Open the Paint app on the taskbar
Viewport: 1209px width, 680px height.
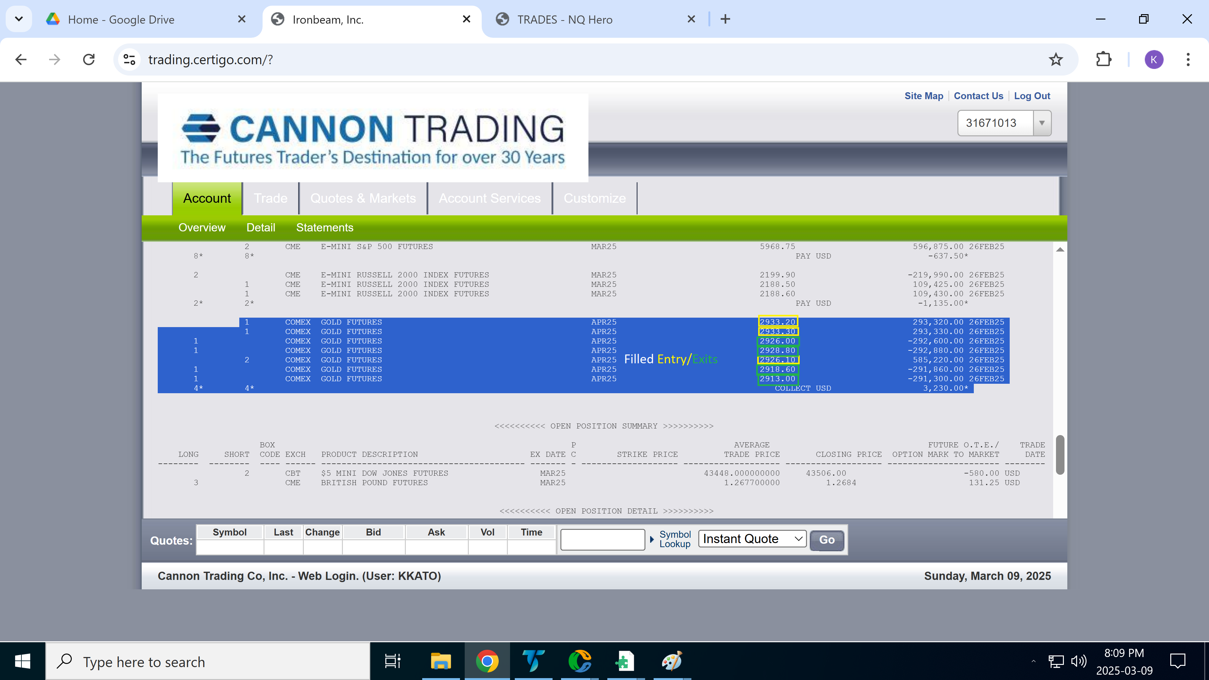(672, 661)
